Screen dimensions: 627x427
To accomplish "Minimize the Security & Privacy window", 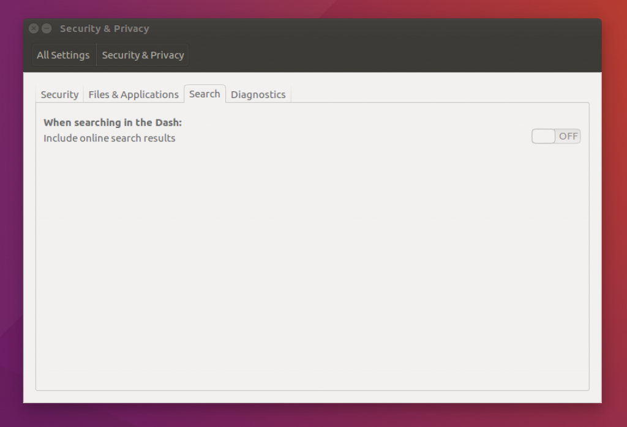I will point(47,29).
